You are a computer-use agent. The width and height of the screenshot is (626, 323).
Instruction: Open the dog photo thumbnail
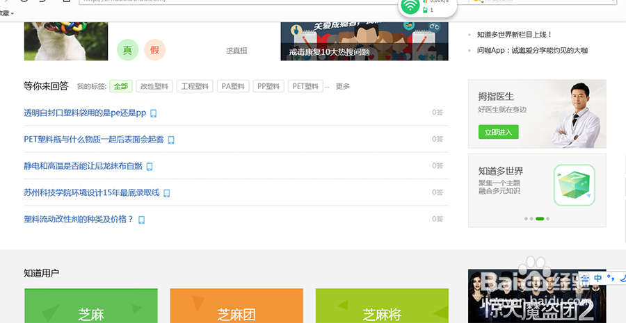(x=66, y=41)
